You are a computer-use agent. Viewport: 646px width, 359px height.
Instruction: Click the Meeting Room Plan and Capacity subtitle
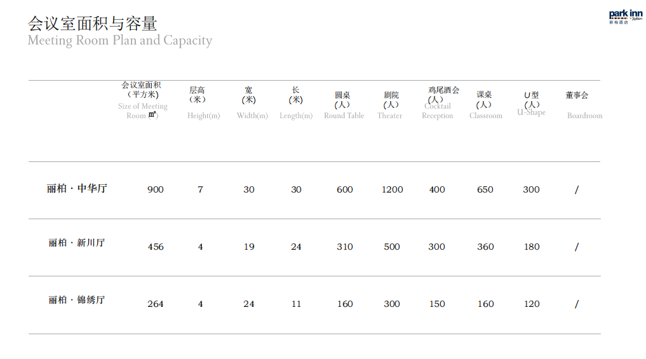tap(120, 41)
